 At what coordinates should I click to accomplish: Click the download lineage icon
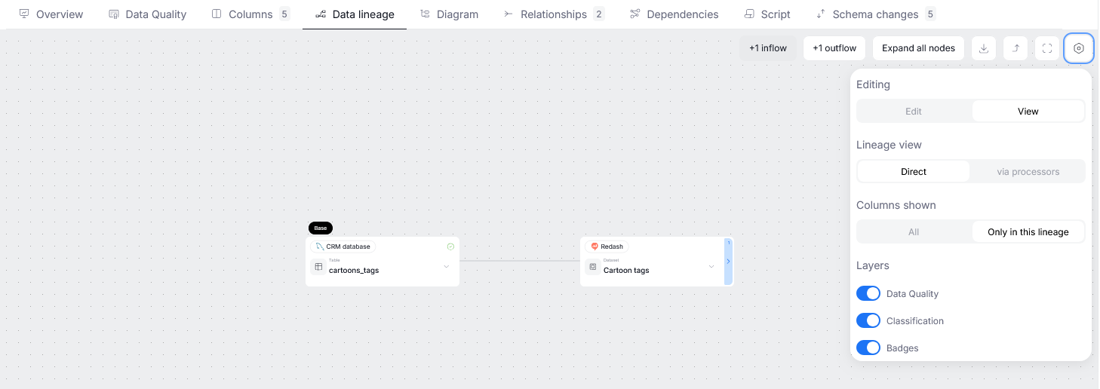pos(984,48)
